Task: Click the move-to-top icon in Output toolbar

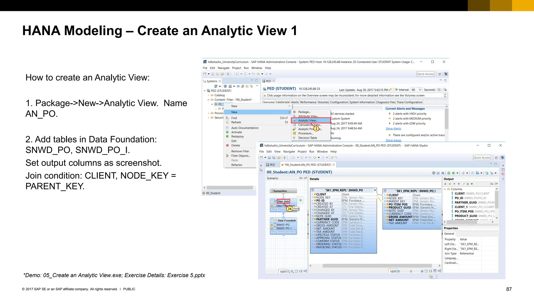Action: [x=445, y=184]
